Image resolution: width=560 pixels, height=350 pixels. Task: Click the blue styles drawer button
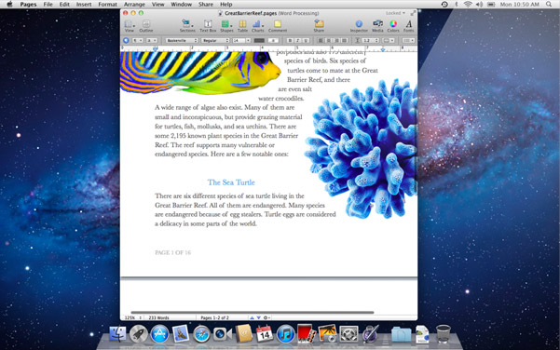[x=126, y=40]
